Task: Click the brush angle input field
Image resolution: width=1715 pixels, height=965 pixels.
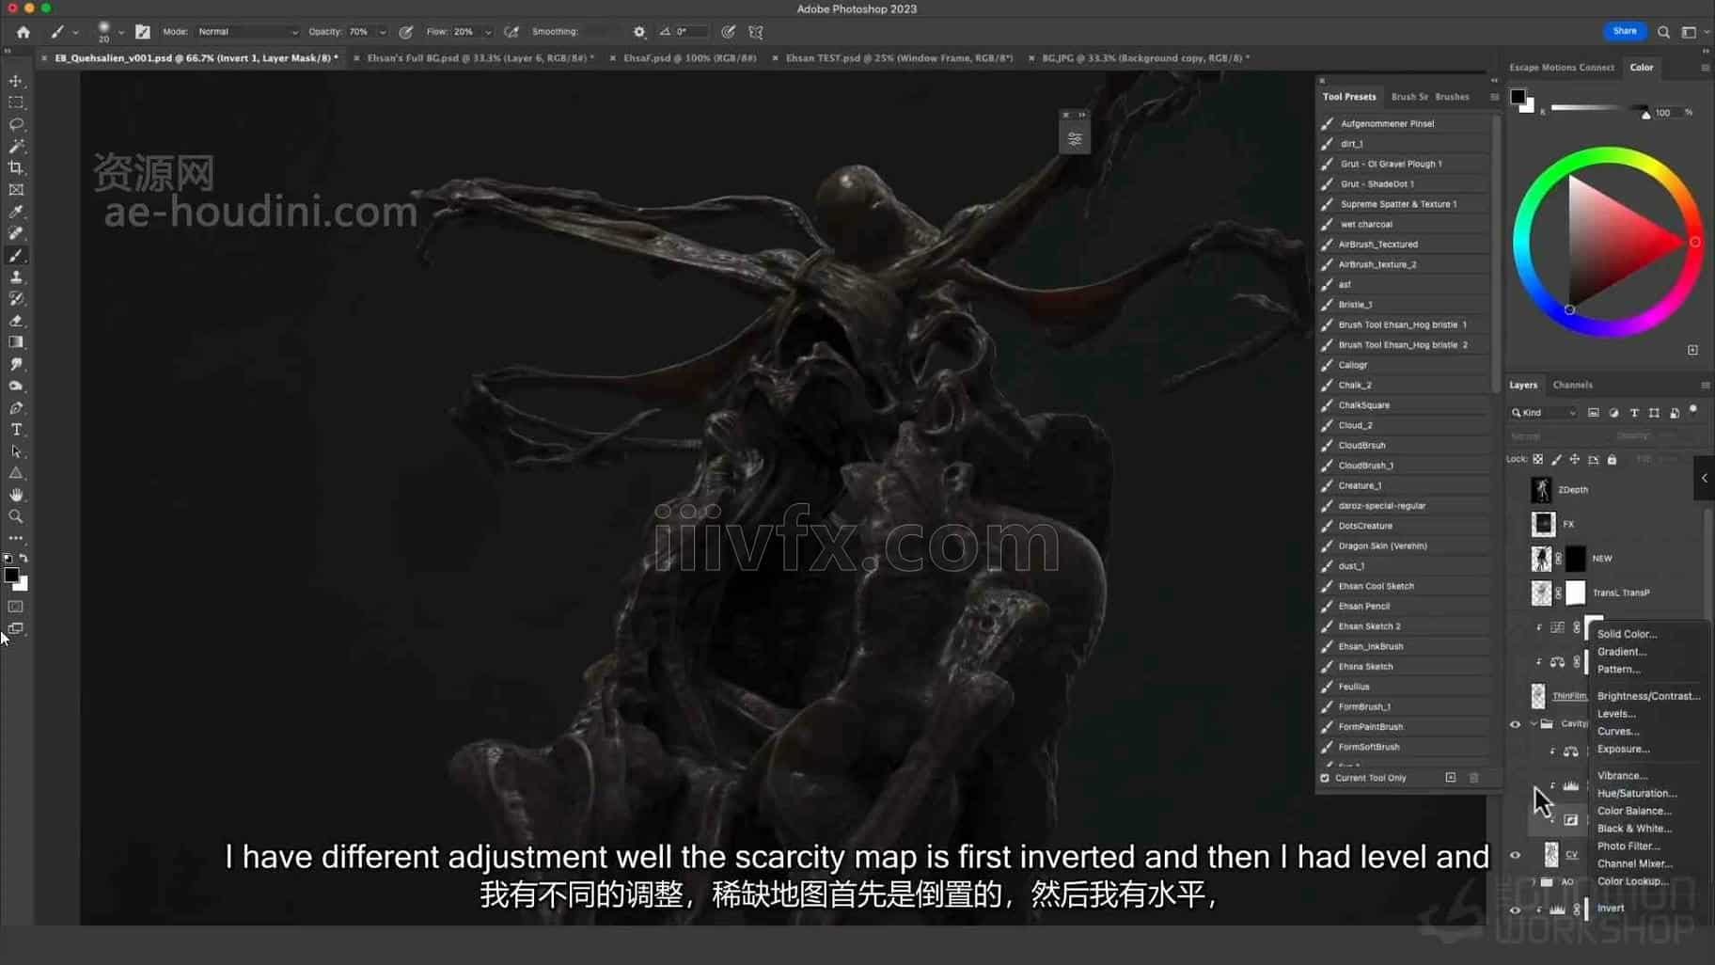Action: 694,32
